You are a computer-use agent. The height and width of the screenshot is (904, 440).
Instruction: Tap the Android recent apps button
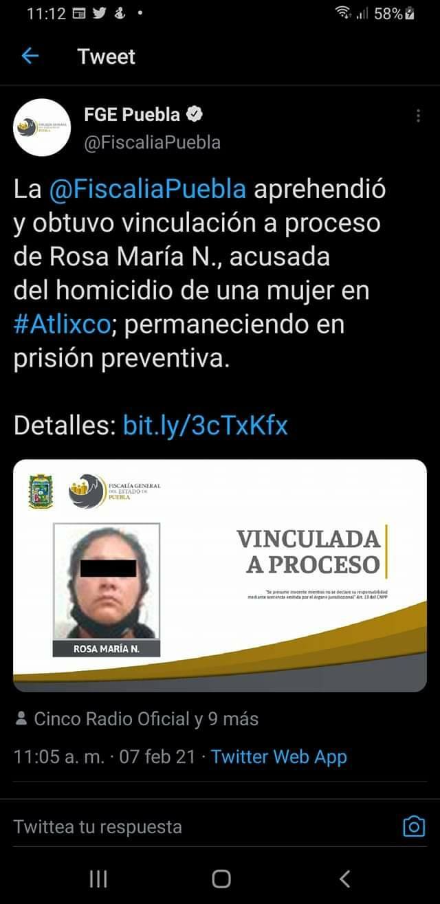pyautogui.click(x=98, y=878)
